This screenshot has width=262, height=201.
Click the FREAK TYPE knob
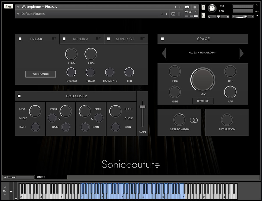(x=91, y=54)
